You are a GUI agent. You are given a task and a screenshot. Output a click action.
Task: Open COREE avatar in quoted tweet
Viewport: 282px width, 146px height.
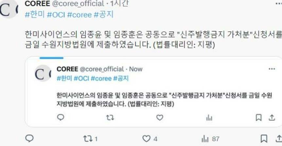[43, 73]
